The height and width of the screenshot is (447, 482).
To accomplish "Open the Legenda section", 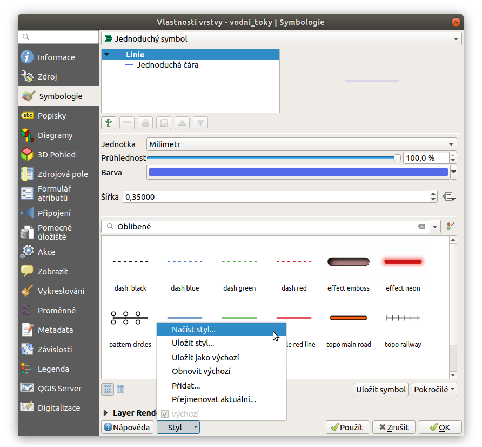I will click(58, 369).
